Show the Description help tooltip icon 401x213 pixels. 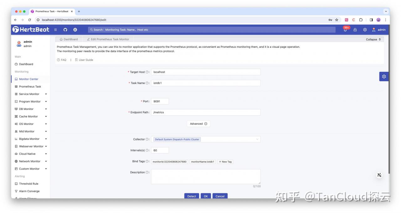click(x=147, y=172)
